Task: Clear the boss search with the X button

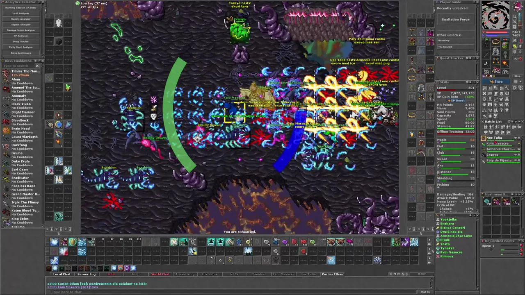Action: click(x=37, y=66)
